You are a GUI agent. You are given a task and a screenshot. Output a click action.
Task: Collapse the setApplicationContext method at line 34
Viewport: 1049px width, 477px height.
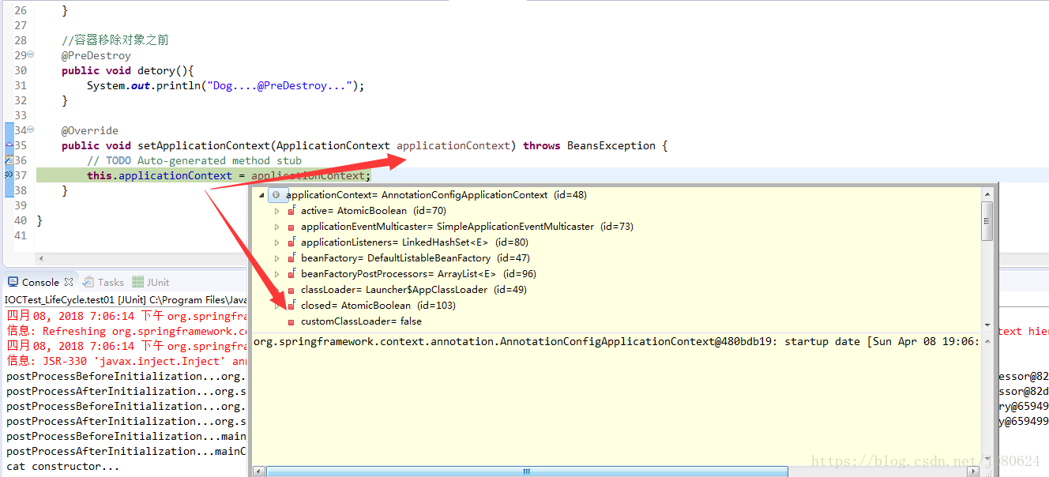click(30, 130)
